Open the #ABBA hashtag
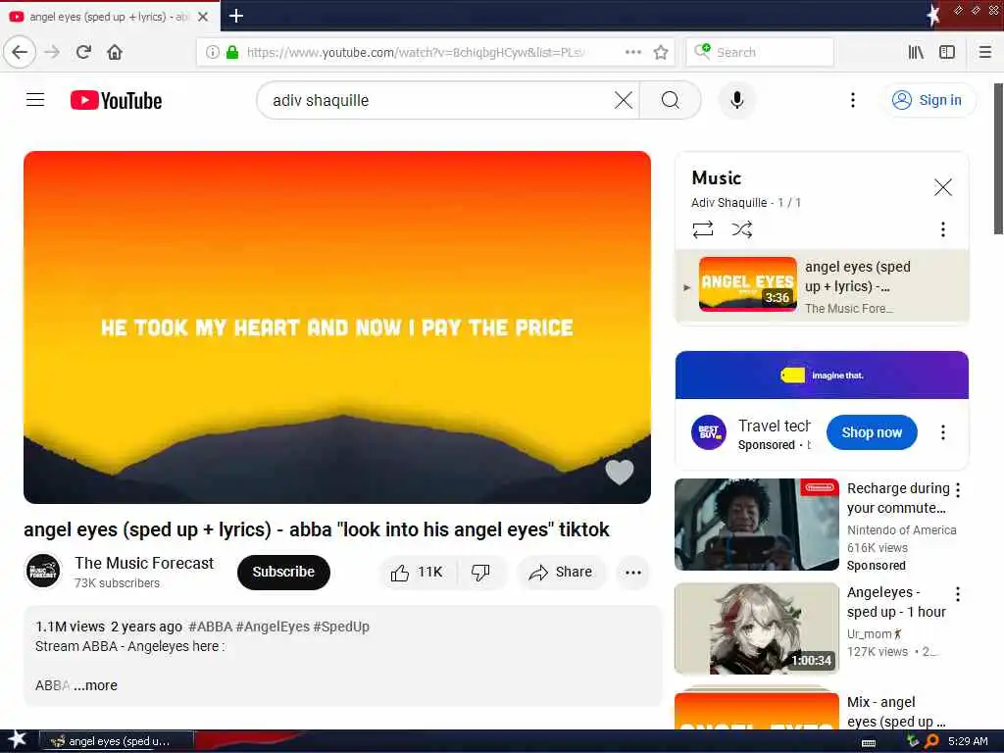This screenshot has width=1004, height=753. click(210, 627)
